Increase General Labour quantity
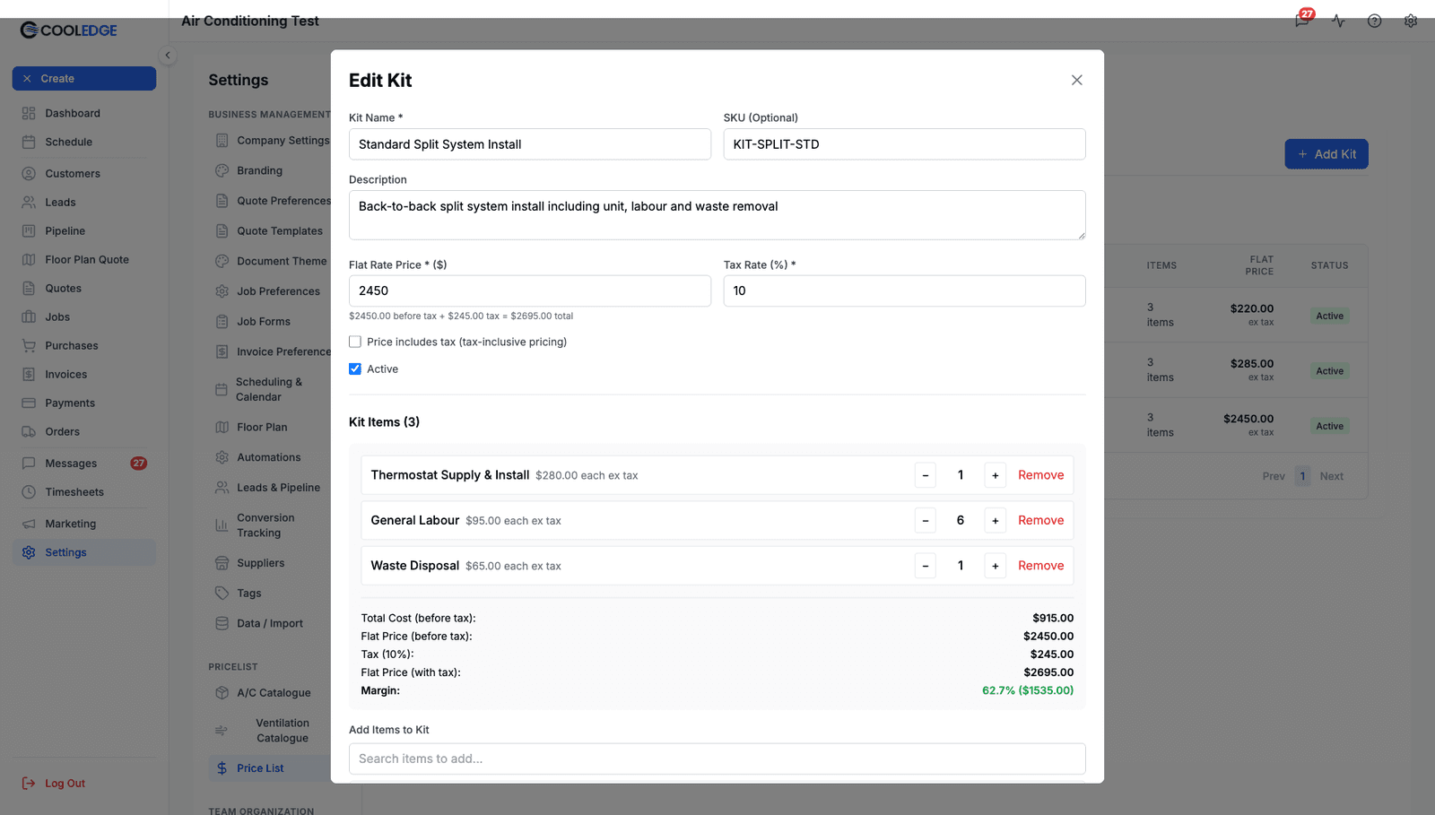Screen dimensions: 1435x815 click(x=995, y=520)
